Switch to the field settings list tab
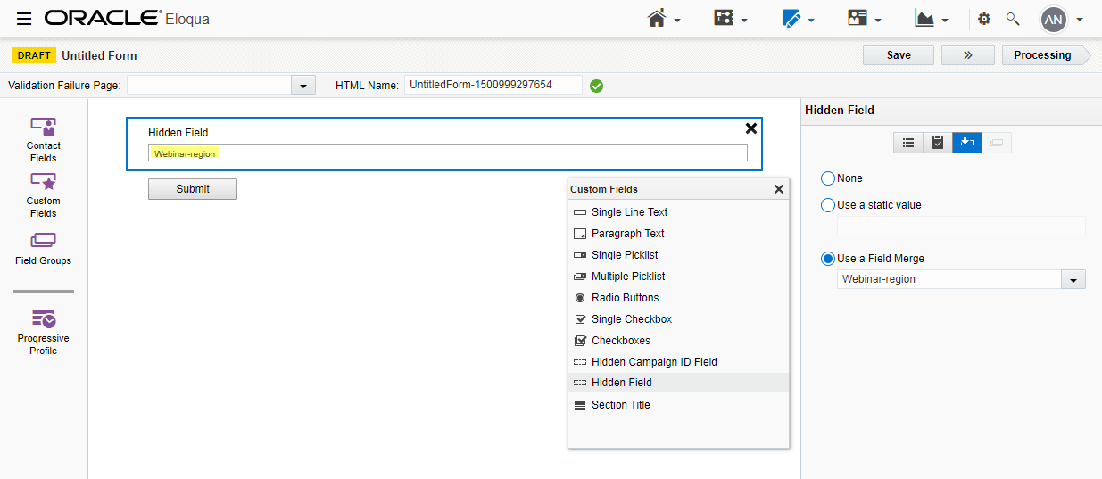This screenshot has height=479, width=1102. pos(908,142)
